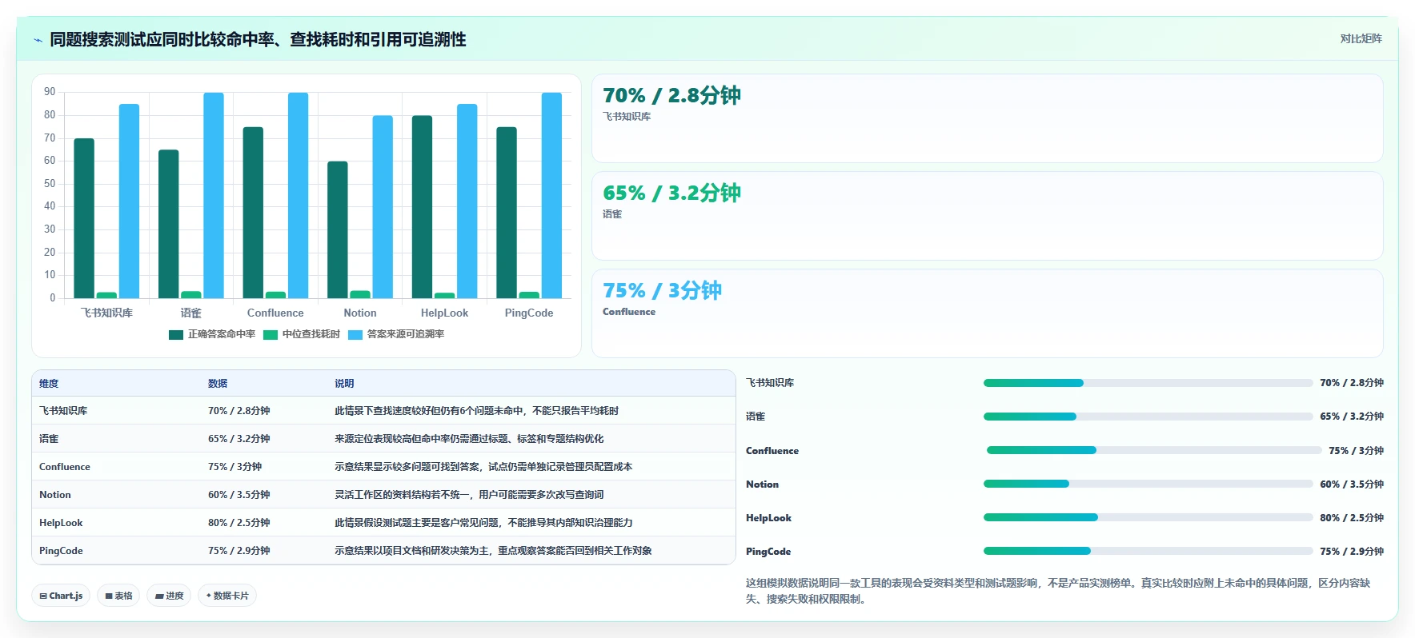Click the PingCode progress bar
This screenshot has width=1415, height=638.
1148,551
